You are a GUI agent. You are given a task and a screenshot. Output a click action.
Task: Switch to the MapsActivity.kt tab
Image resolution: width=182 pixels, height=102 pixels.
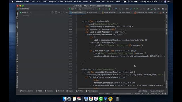pos(77,12)
